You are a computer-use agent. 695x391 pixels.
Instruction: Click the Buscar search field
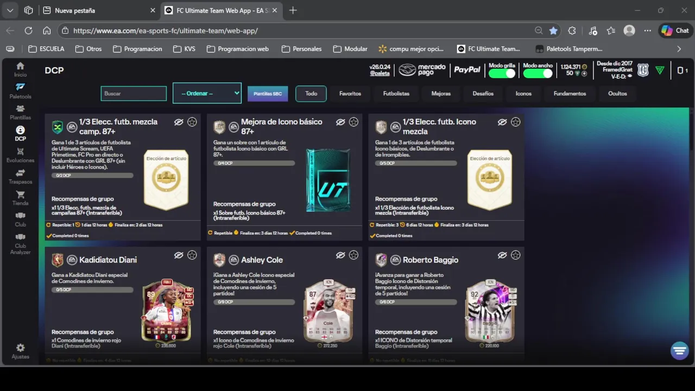(x=134, y=93)
